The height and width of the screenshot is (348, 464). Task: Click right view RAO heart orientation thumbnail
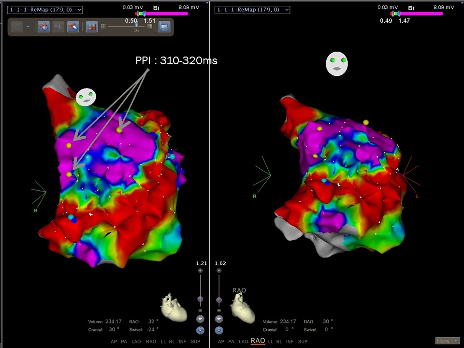pos(243,309)
